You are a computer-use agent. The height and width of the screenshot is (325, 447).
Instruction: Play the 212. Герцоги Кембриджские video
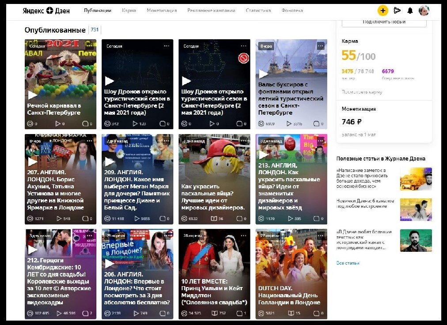click(33, 250)
